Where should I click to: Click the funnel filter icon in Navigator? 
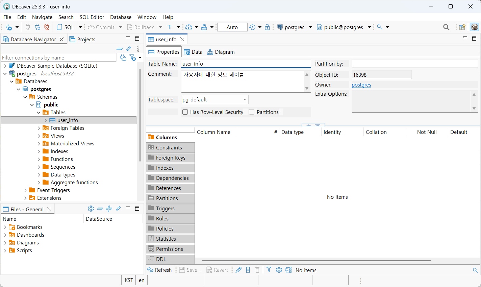132,58
